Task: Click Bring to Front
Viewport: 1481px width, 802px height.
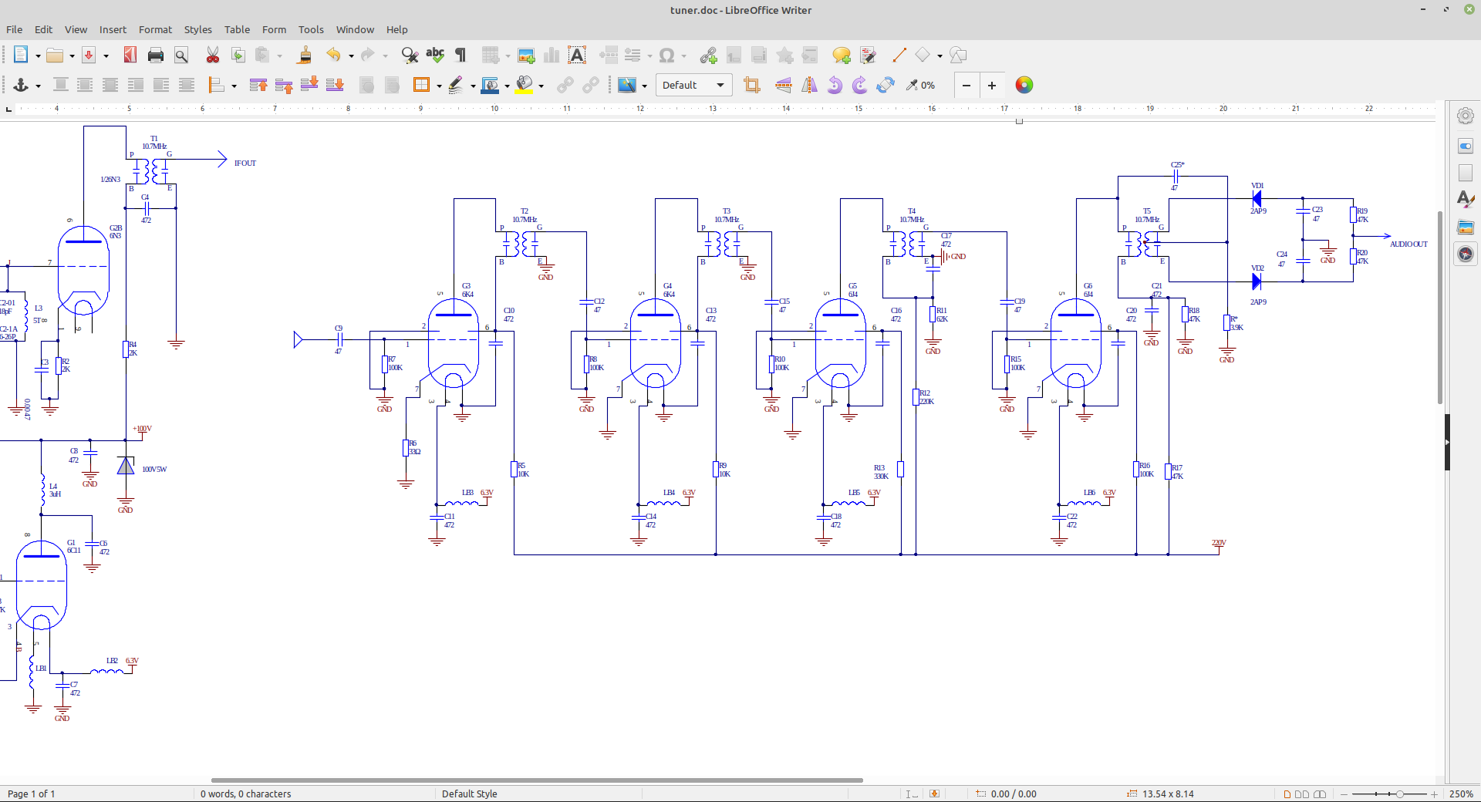Action: click(258, 85)
